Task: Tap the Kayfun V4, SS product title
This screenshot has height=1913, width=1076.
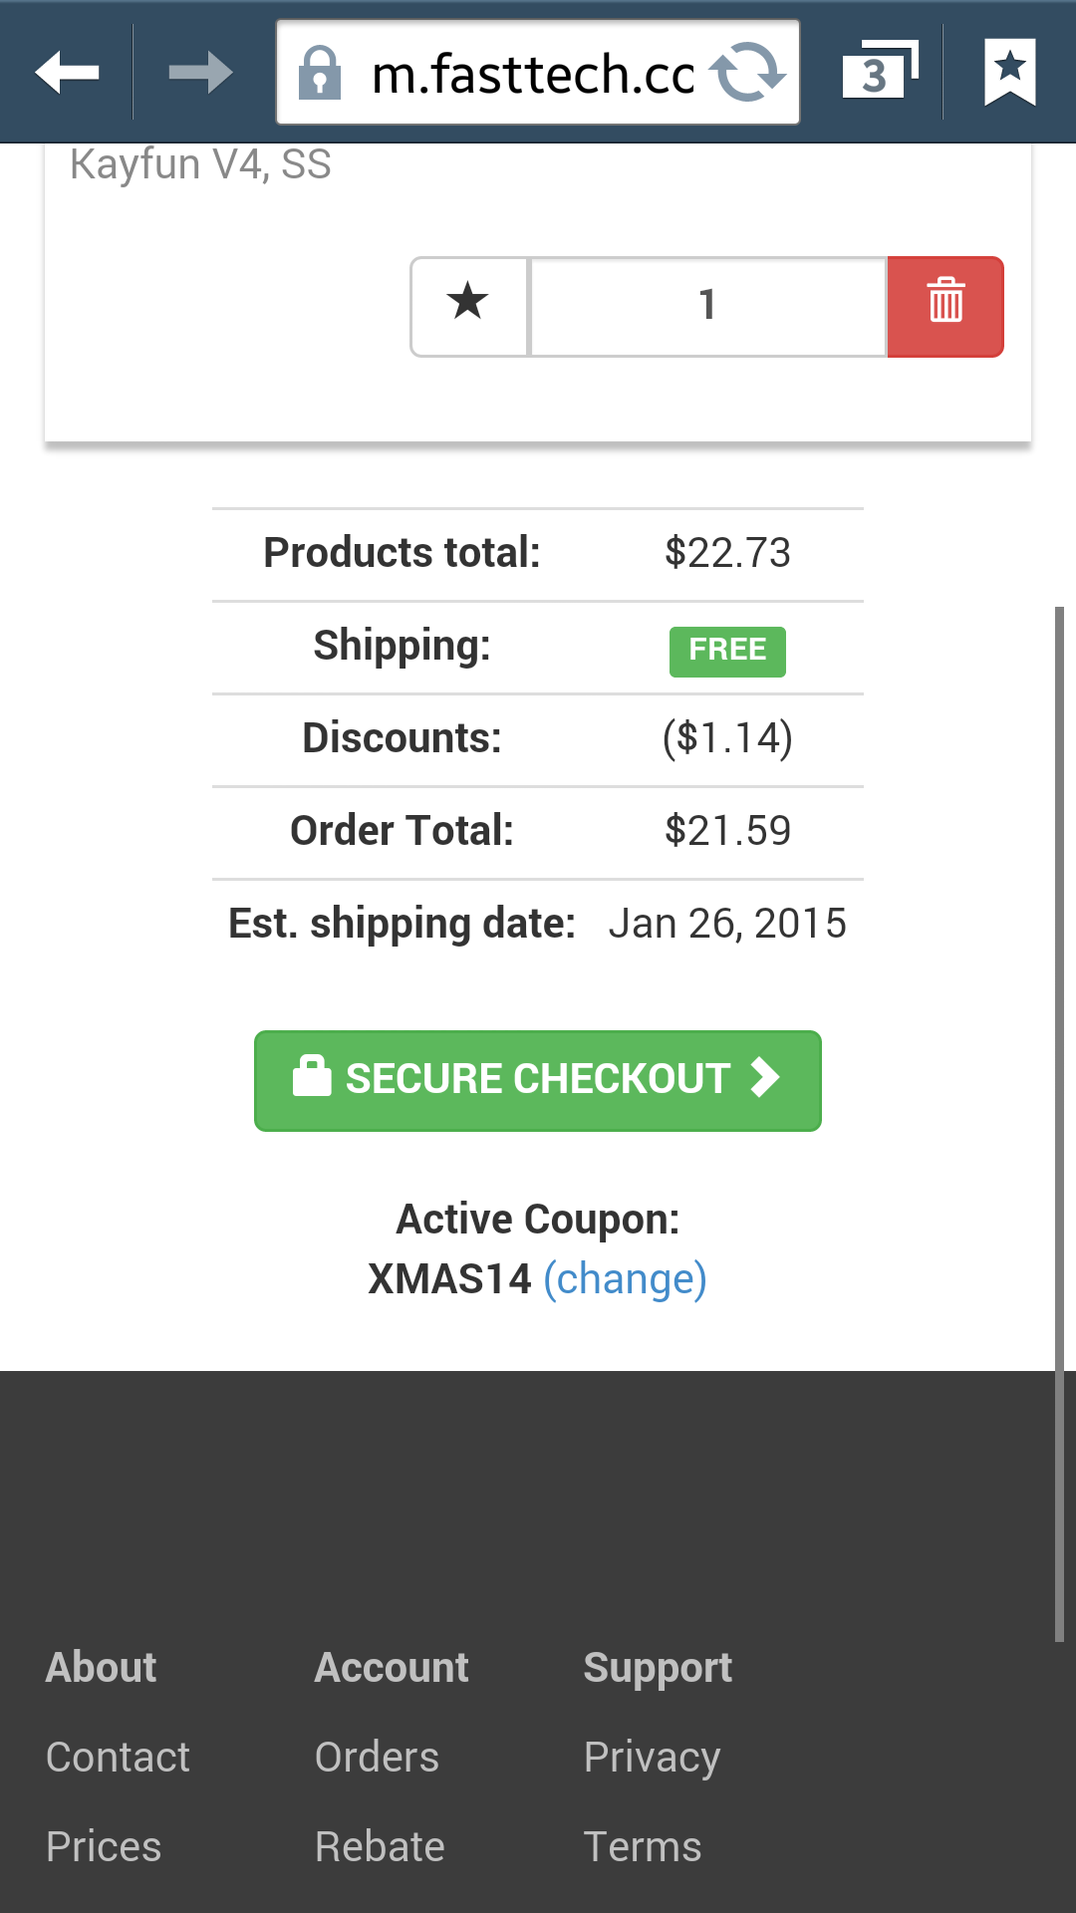Action: tap(200, 164)
